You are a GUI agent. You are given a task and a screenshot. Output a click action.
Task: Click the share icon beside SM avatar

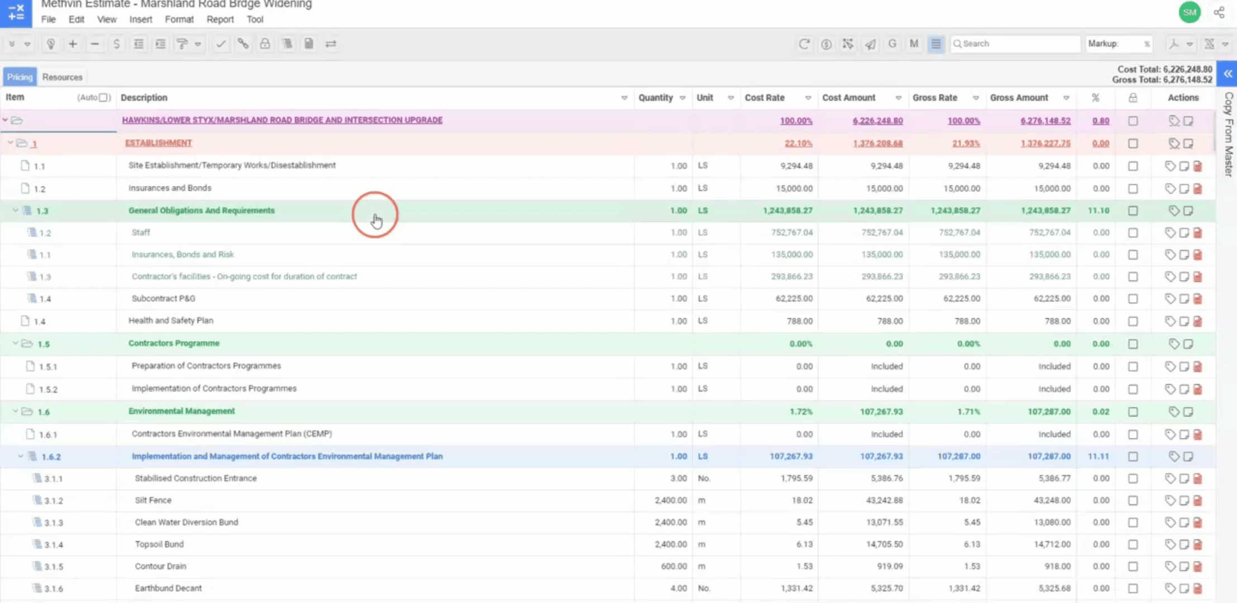[x=1219, y=12]
